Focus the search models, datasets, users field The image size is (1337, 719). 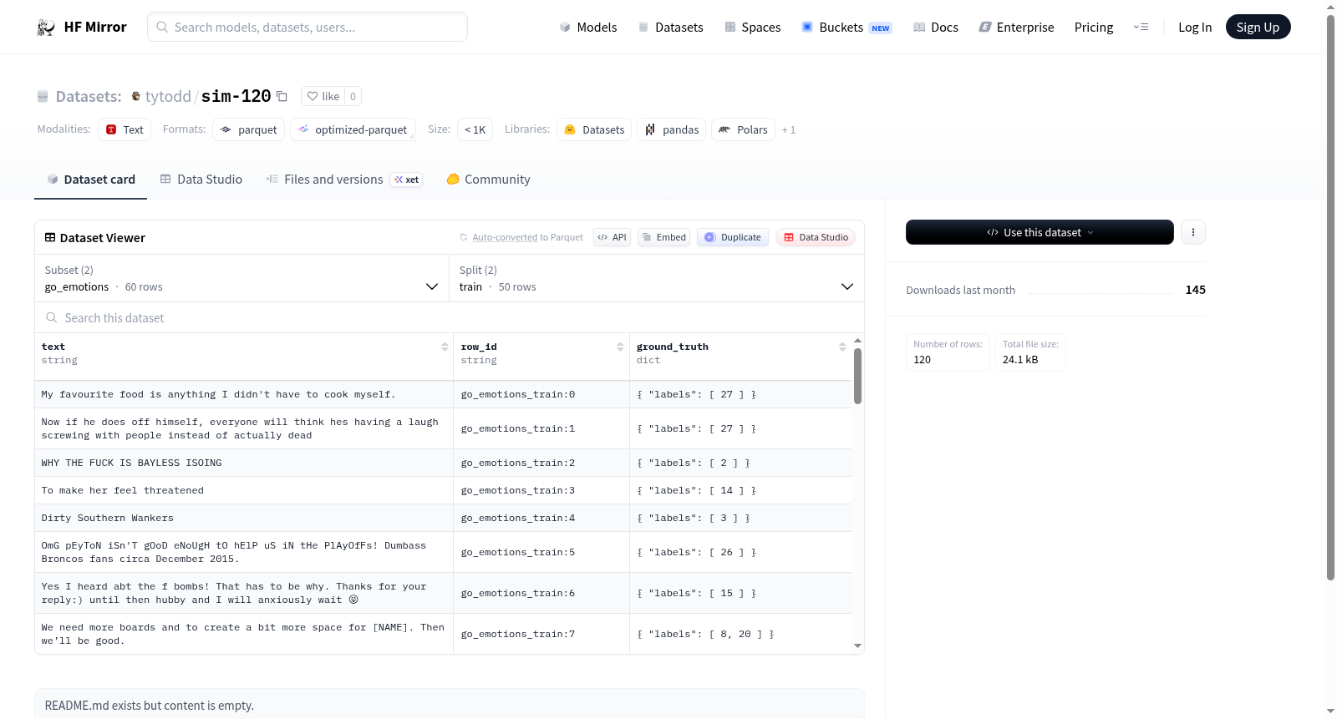coord(308,27)
